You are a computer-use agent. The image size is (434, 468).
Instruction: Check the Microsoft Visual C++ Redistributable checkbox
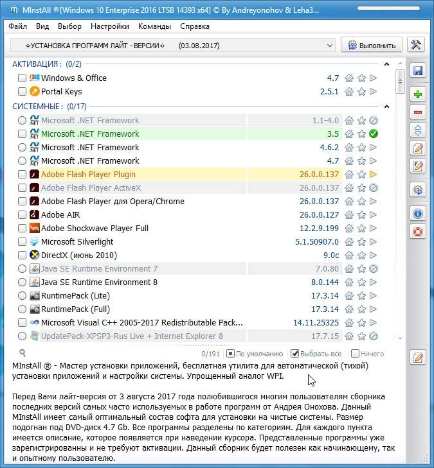click(22, 323)
